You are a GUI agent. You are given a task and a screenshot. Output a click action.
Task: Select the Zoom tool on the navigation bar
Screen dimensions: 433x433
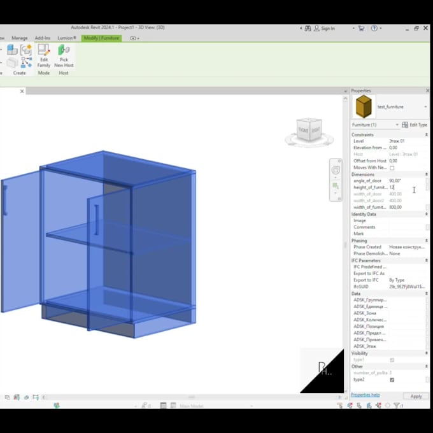(336, 185)
